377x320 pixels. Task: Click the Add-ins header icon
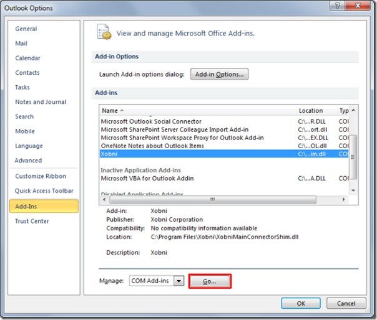pos(104,33)
